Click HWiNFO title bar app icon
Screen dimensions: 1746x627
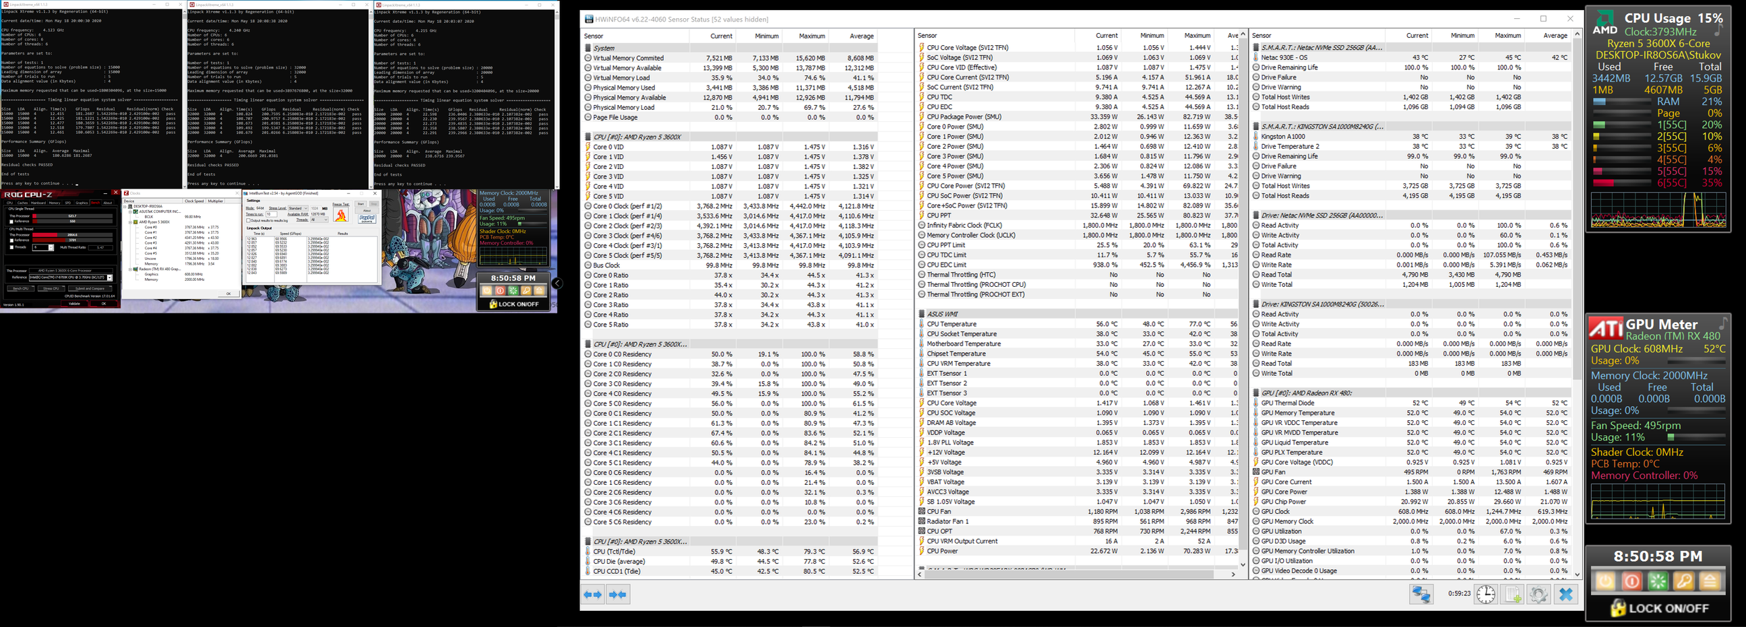588,19
